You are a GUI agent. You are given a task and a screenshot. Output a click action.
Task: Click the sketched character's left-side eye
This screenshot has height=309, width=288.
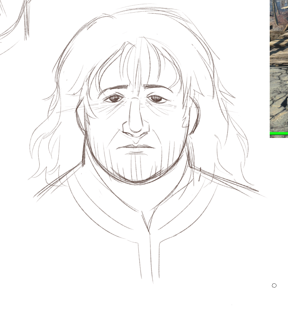click(114, 99)
